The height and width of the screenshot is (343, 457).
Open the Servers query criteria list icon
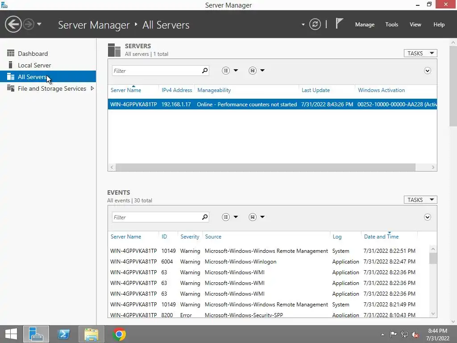pyautogui.click(x=226, y=71)
